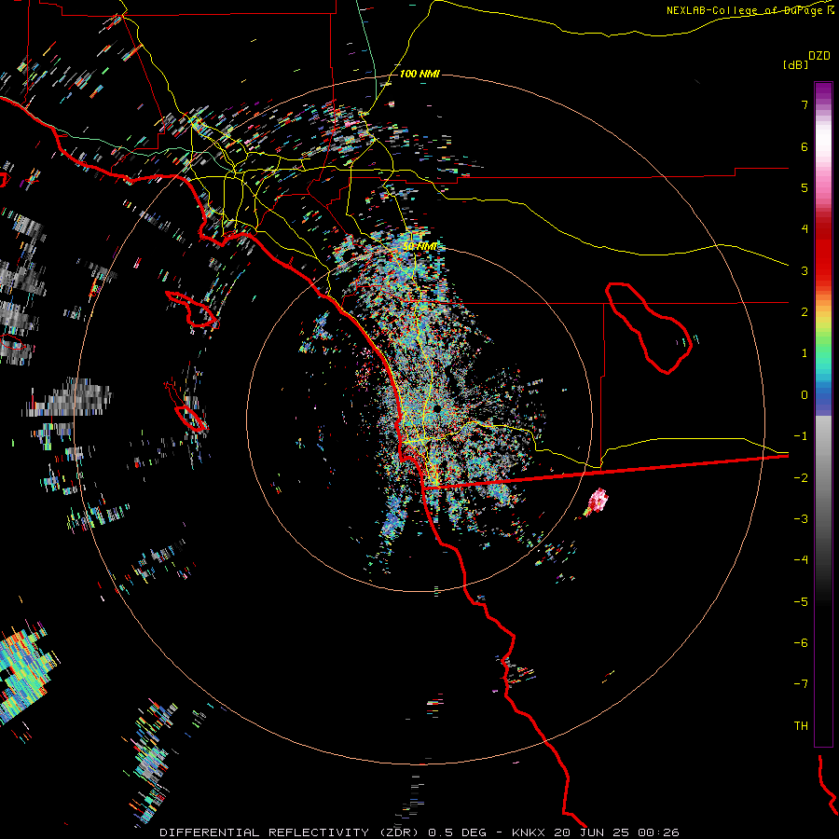Click the 4 tick on color scale
The height and width of the screenshot is (839, 839).
point(805,229)
